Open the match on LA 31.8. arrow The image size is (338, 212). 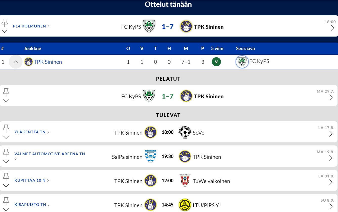tap(331, 182)
